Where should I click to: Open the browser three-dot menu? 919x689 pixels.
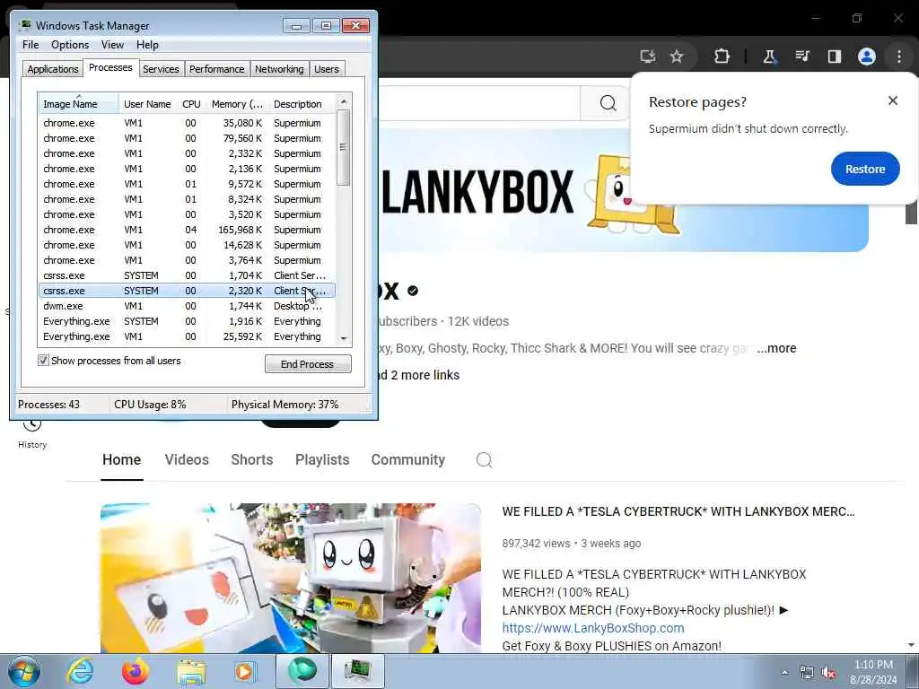(899, 57)
